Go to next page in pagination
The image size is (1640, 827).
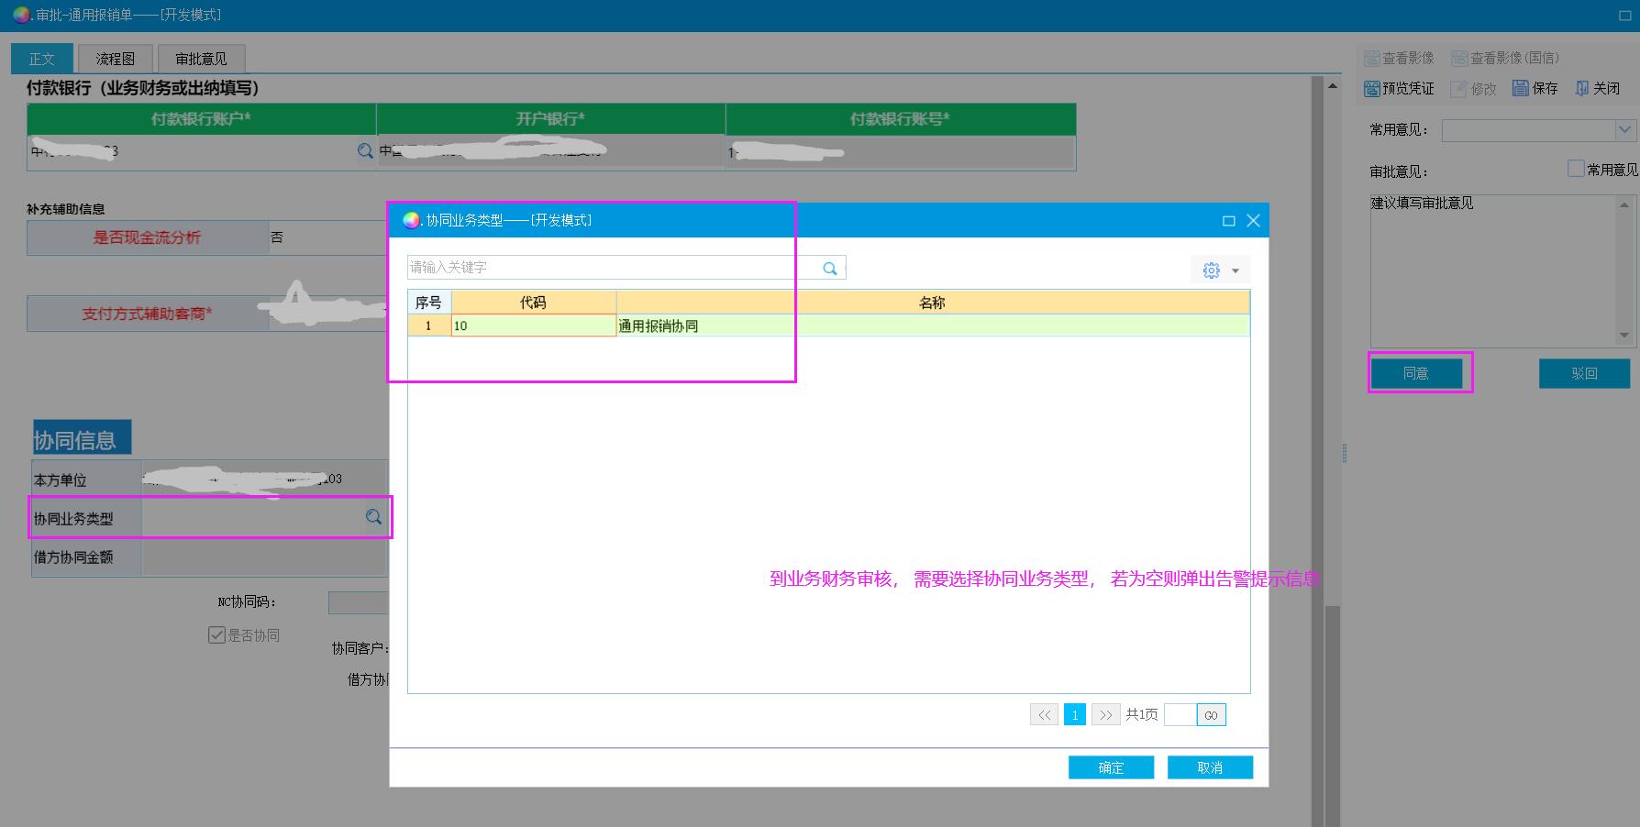pyautogui.click(x=1105, y=715)
